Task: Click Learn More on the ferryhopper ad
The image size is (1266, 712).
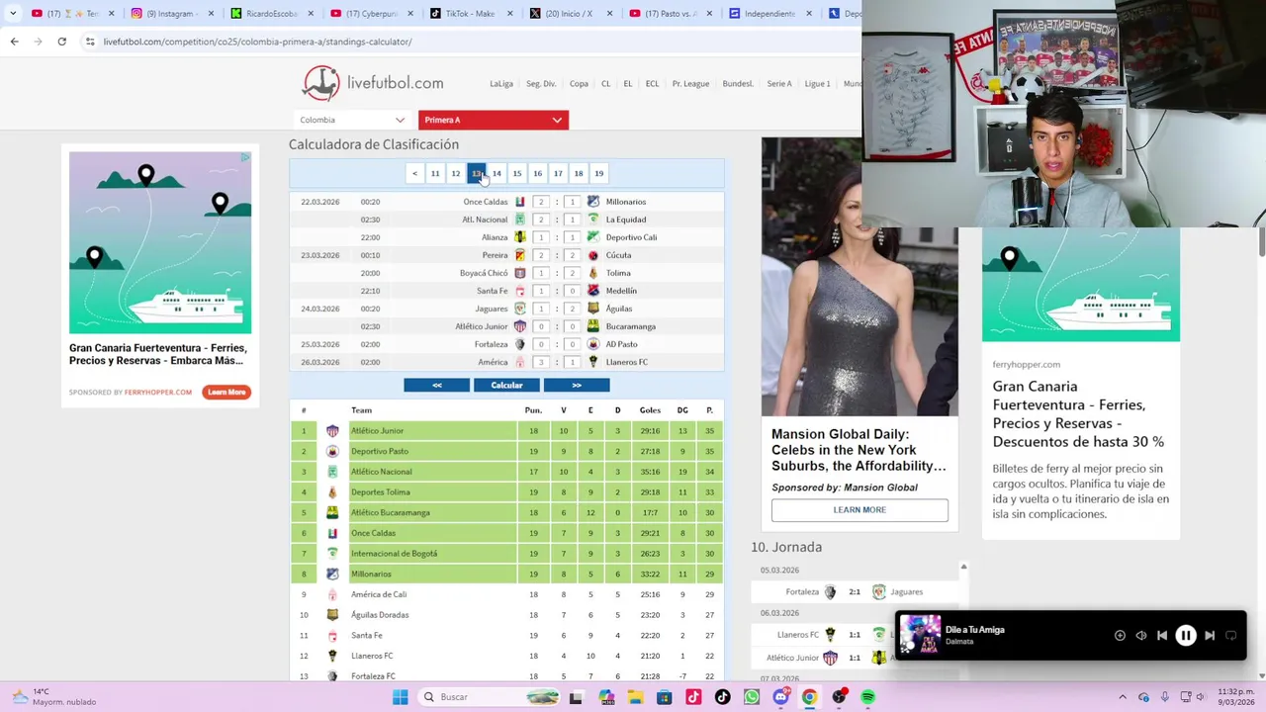Action: pos(226,393)
